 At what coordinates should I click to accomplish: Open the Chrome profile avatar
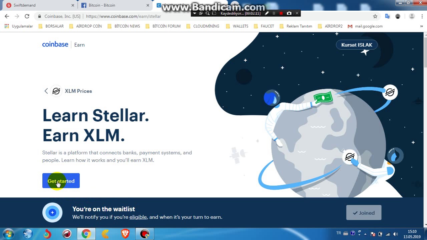coord(412,16)
